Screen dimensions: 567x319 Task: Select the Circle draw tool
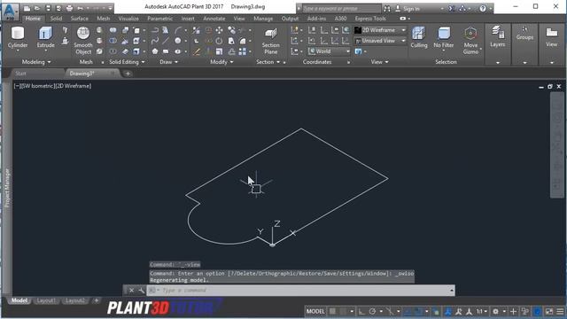tap(178, 41)
